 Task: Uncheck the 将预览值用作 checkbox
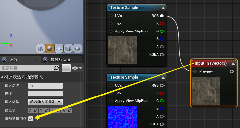pos(31,119)
